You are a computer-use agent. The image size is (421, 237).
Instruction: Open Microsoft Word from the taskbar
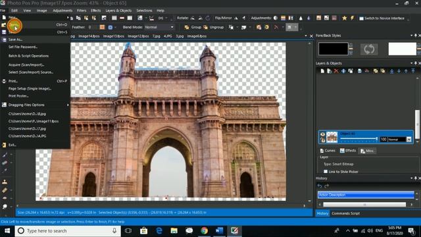(x=219, y=230)
